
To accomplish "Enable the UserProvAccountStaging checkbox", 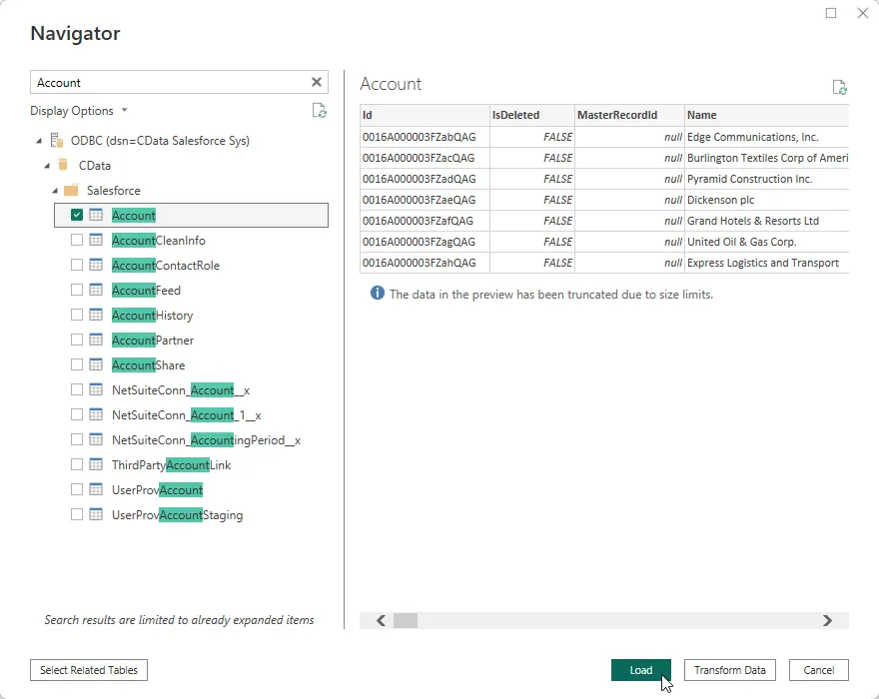I will tap(77, 515).
